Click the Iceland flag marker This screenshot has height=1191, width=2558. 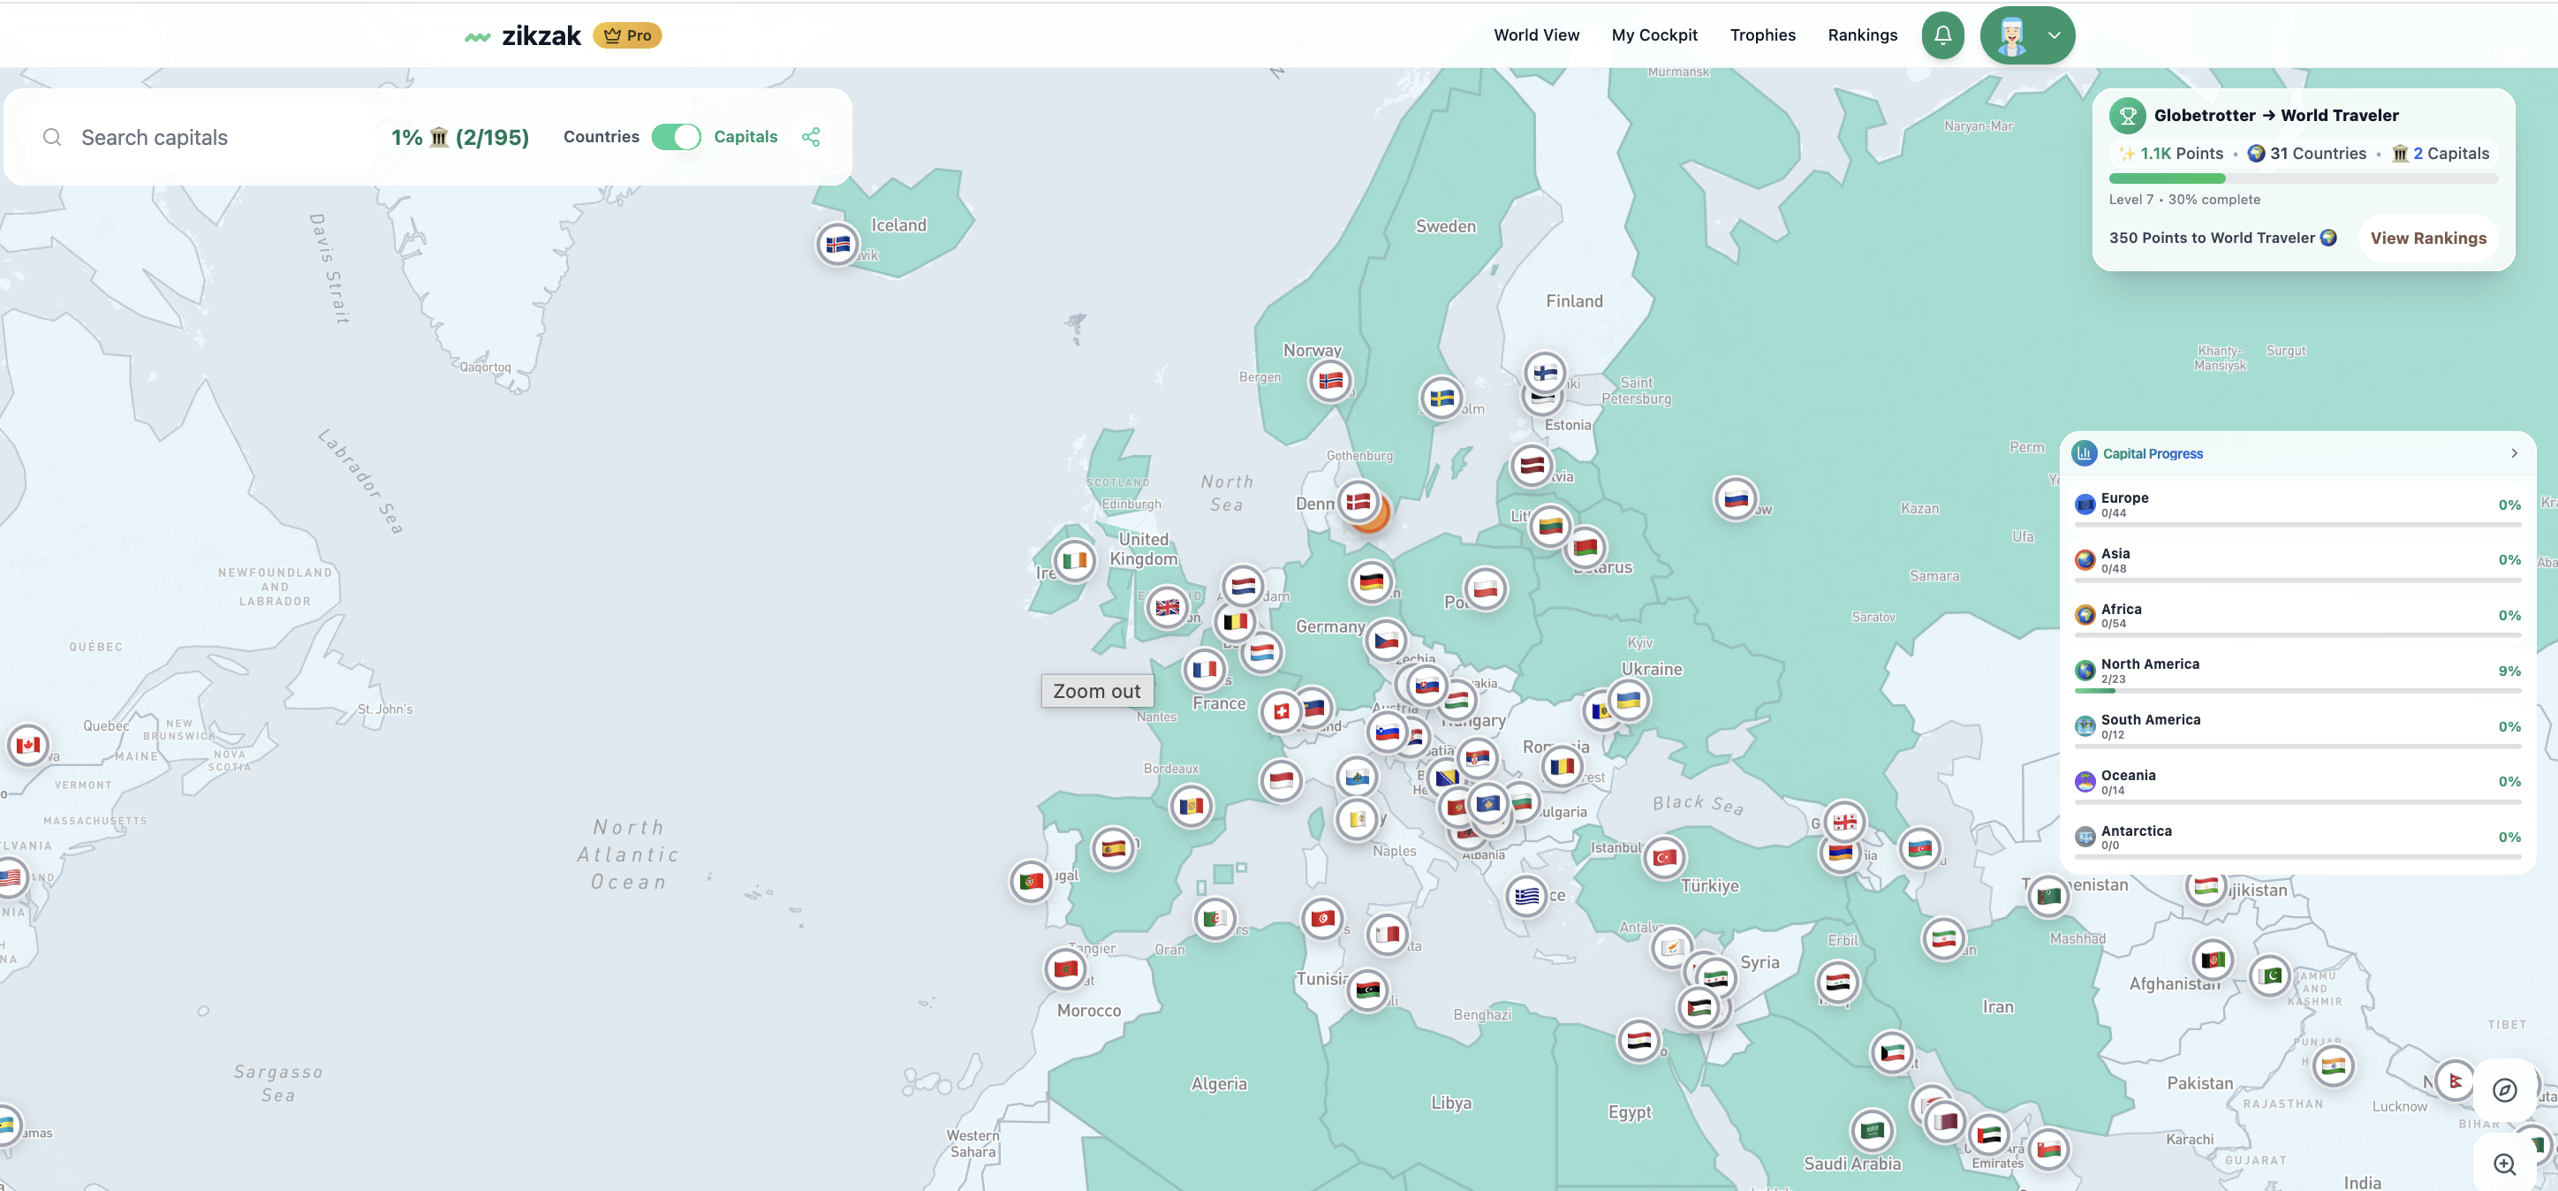[837, 243]
